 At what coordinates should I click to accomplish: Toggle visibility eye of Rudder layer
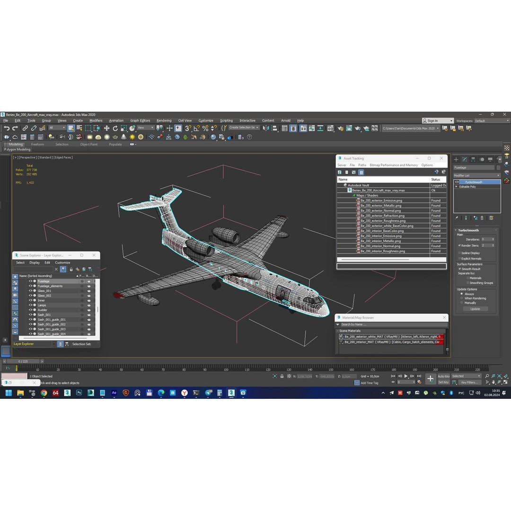[x=31, y=310]
